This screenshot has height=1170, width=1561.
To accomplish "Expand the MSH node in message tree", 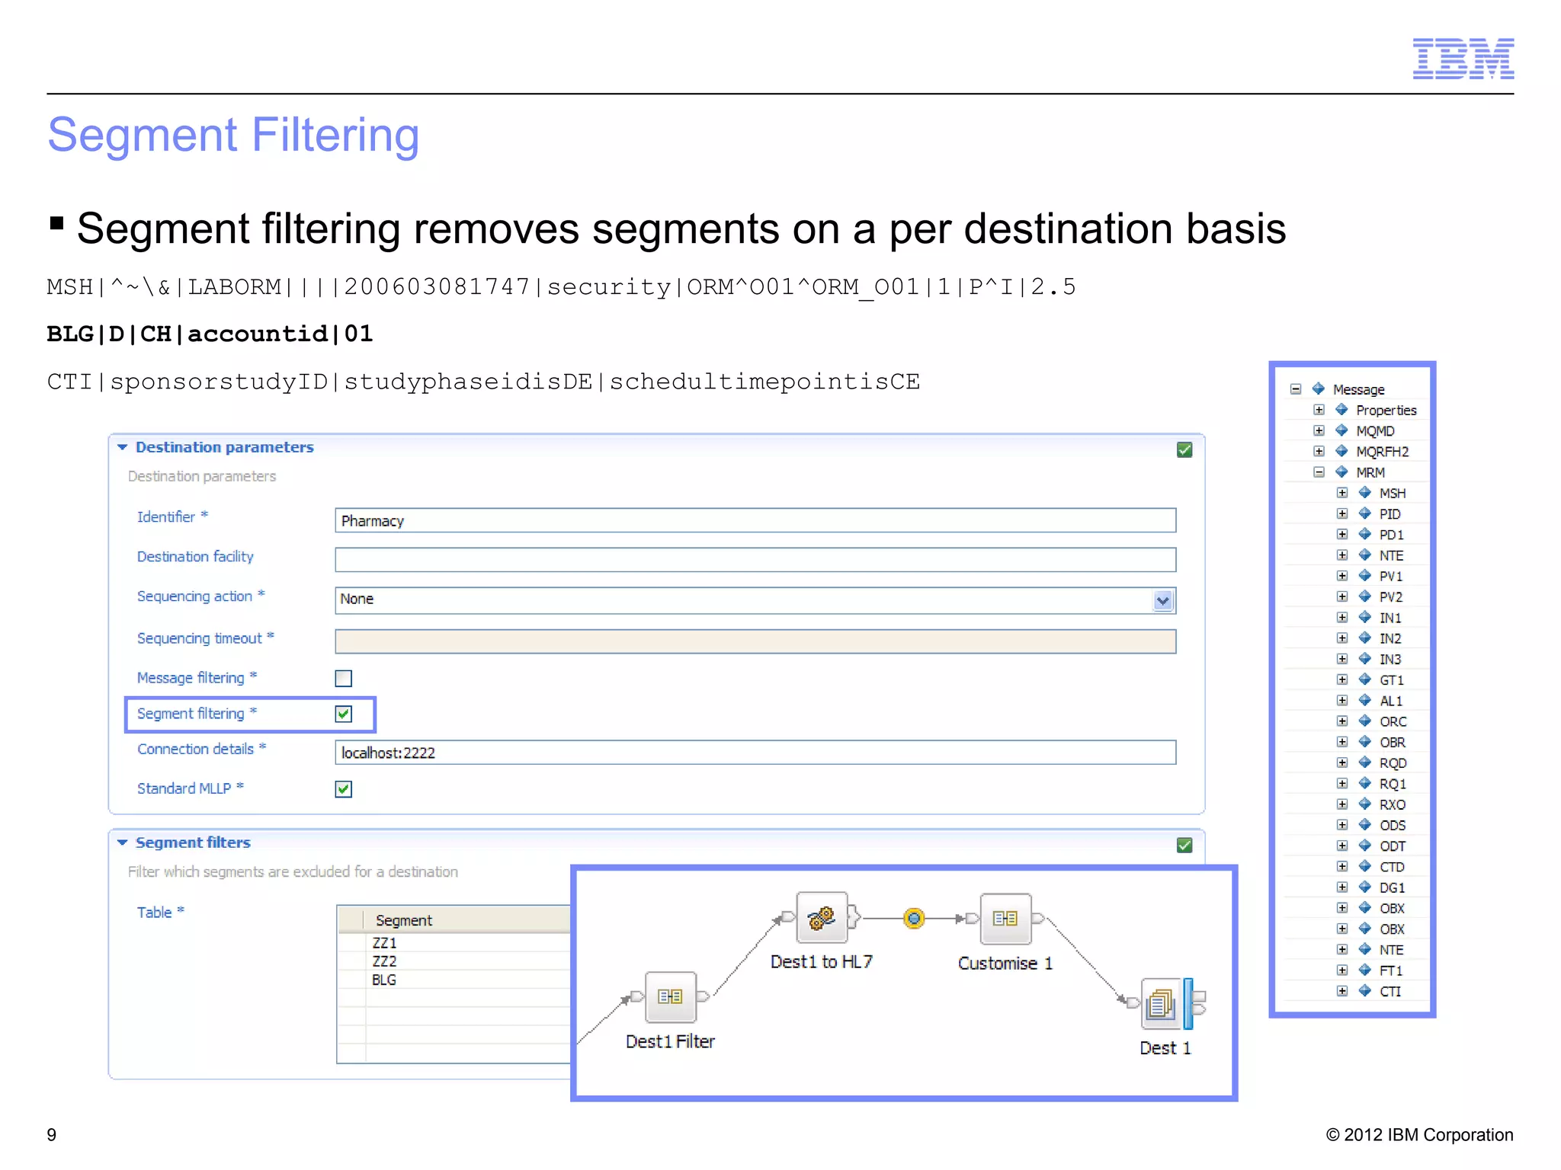I will pos(1342,493).
